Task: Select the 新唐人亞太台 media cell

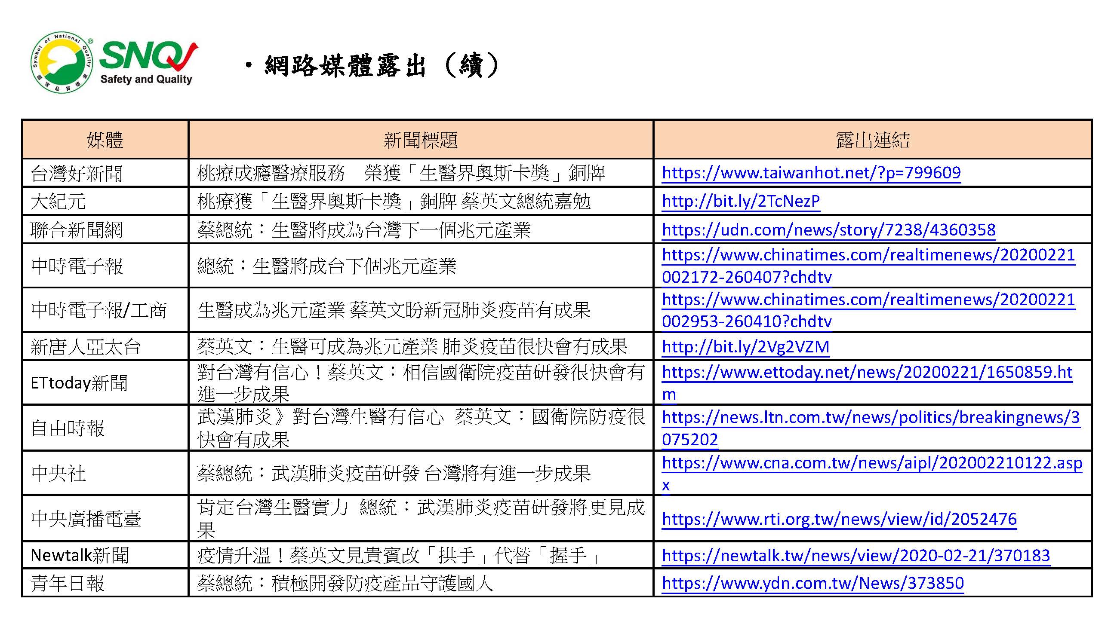Action: (x=105, y=346)
